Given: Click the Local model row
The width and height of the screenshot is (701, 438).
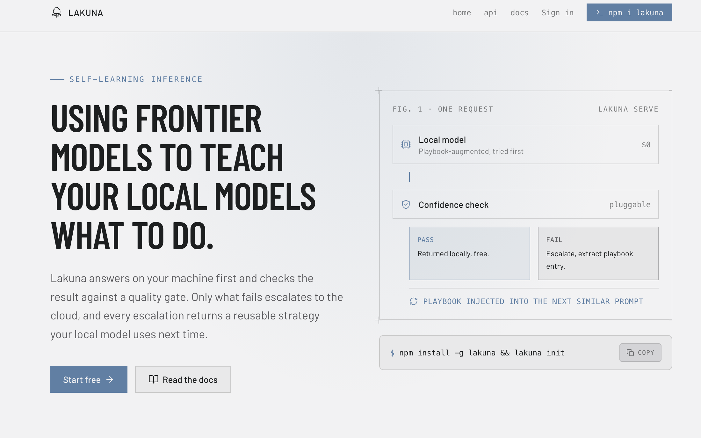Looking at the screenshot, I should click(525, 144).
